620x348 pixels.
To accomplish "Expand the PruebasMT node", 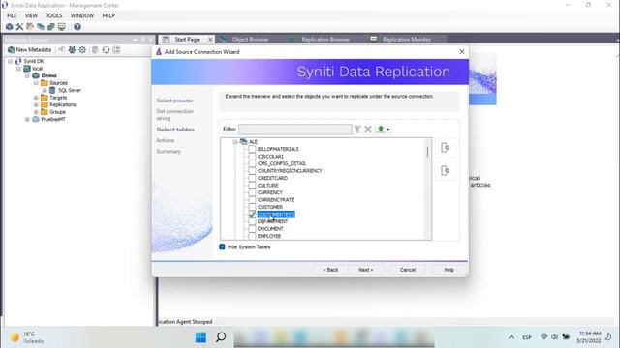I will coord(27,119).
